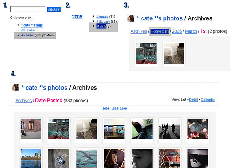This screenshot has width=230, height=168.
Task: Open the March breadcrumb link in step 3
Action: pos(191,31)
